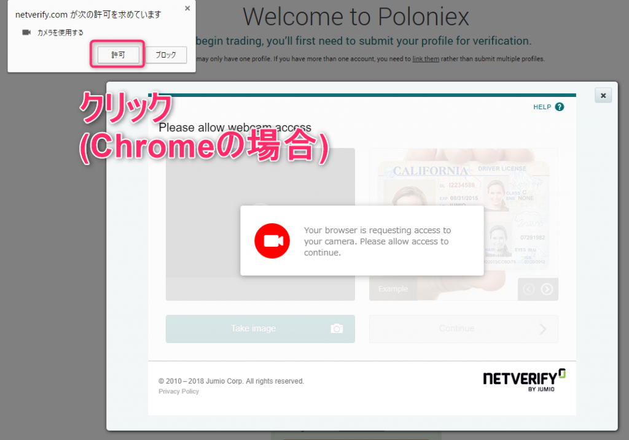Dismiss the camera permission popup with ×
The image size is (629, 440).
[186, 10]
